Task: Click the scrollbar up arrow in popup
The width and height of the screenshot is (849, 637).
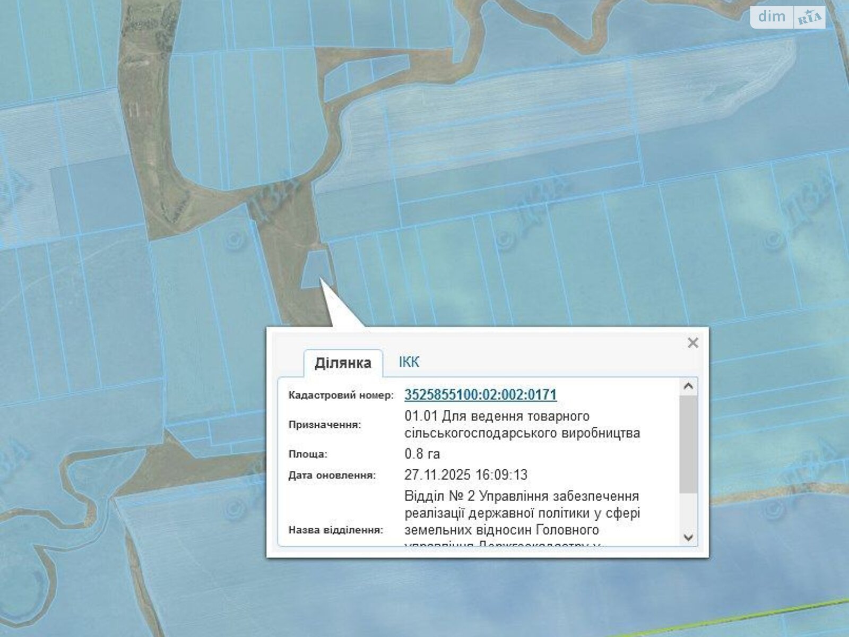Action: 688,386
